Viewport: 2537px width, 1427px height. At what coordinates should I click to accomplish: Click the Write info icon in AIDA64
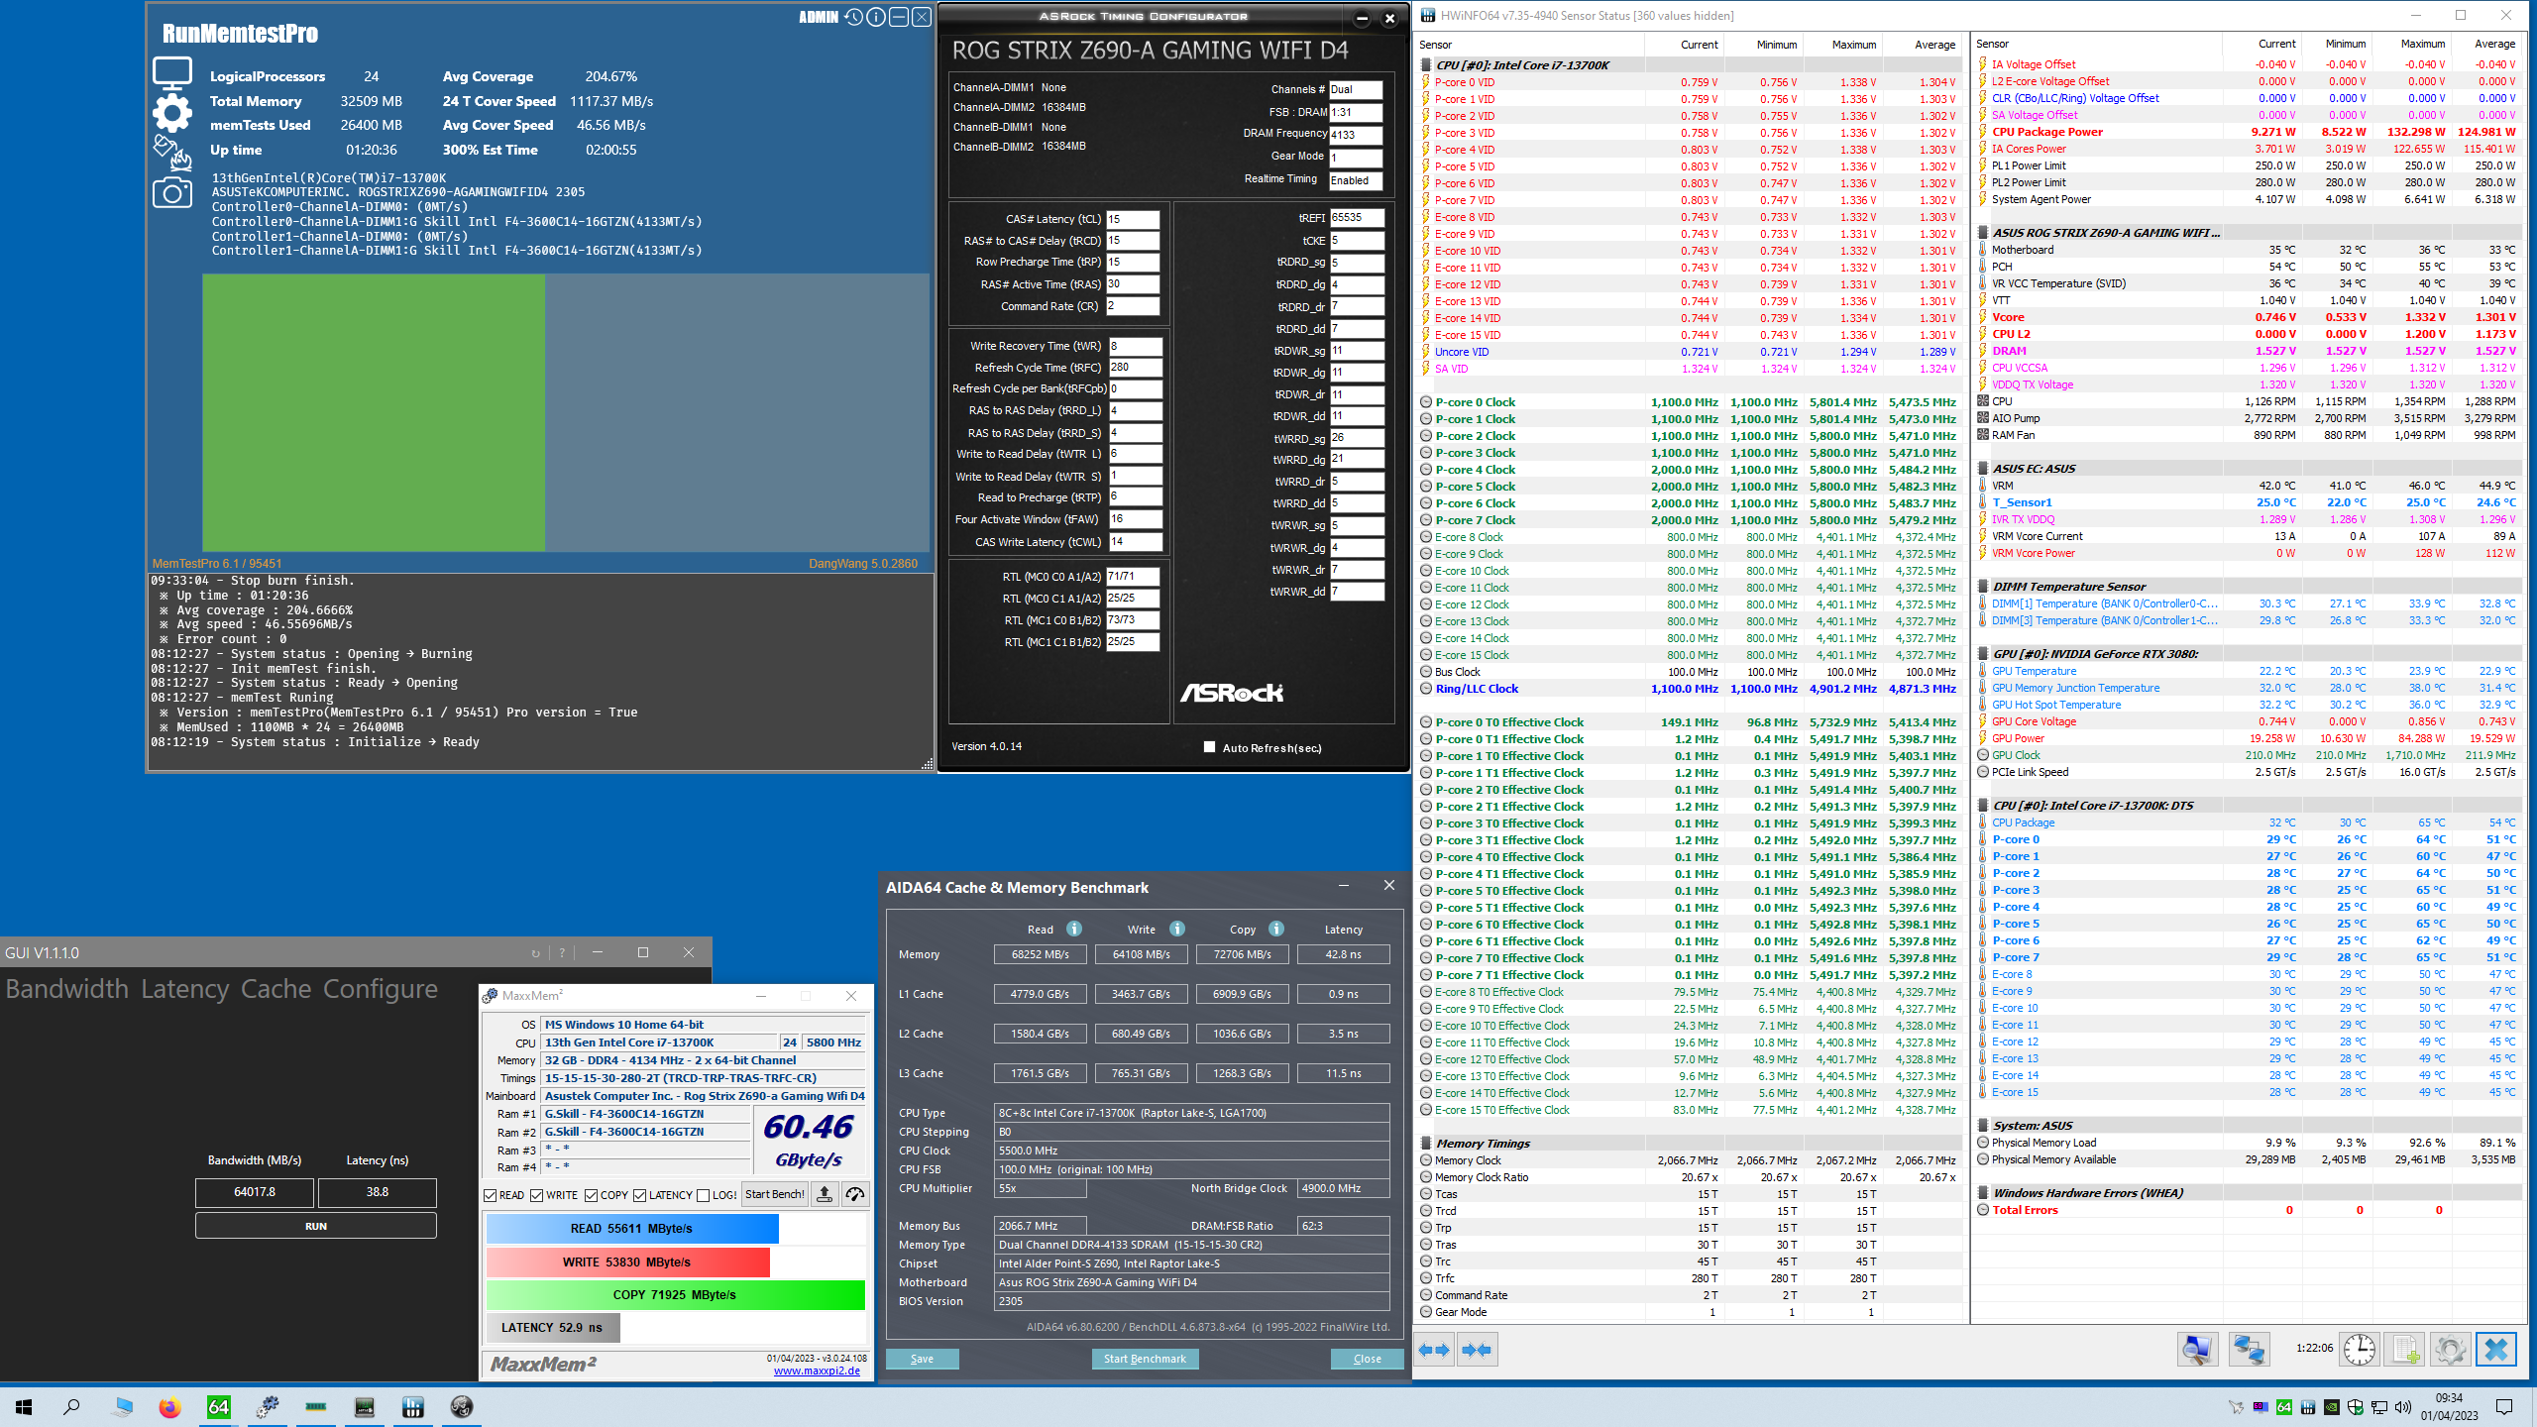(1177, 930)
